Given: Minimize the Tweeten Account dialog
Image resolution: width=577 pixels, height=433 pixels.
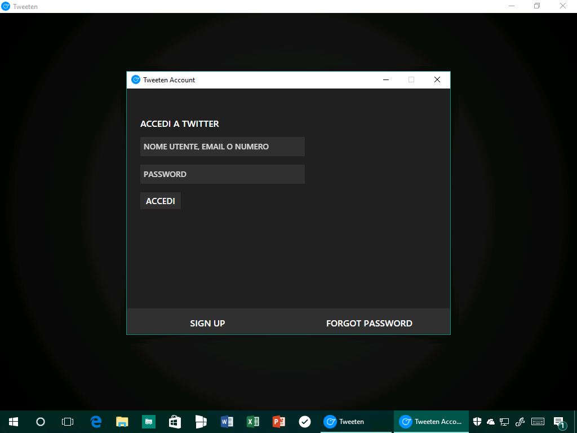Looking at the screenshot, I should tap(386, 79).
